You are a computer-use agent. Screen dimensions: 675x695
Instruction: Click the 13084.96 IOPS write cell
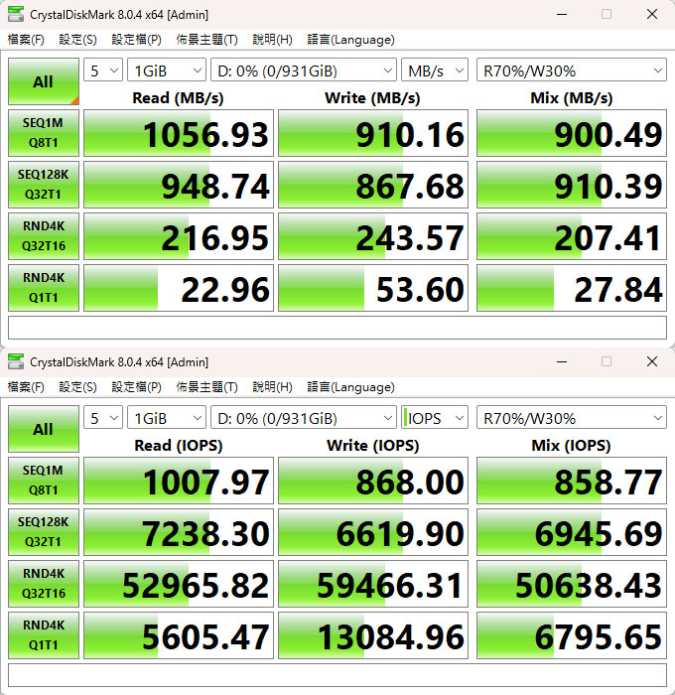(373, 635)
